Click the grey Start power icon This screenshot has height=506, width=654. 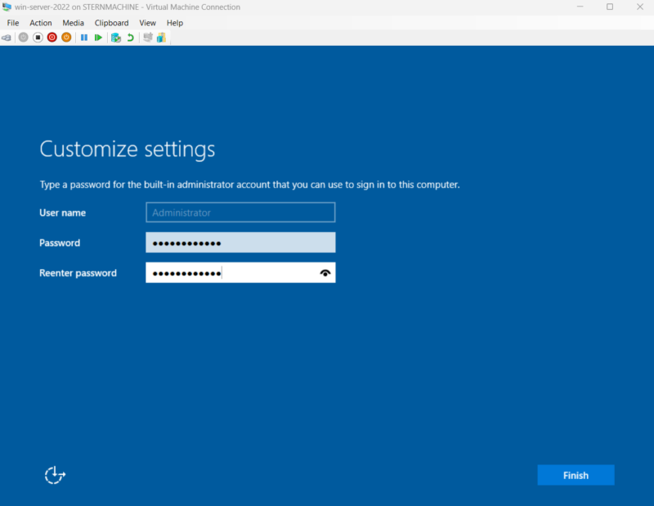pyautogui.click(x=24, y=38)
